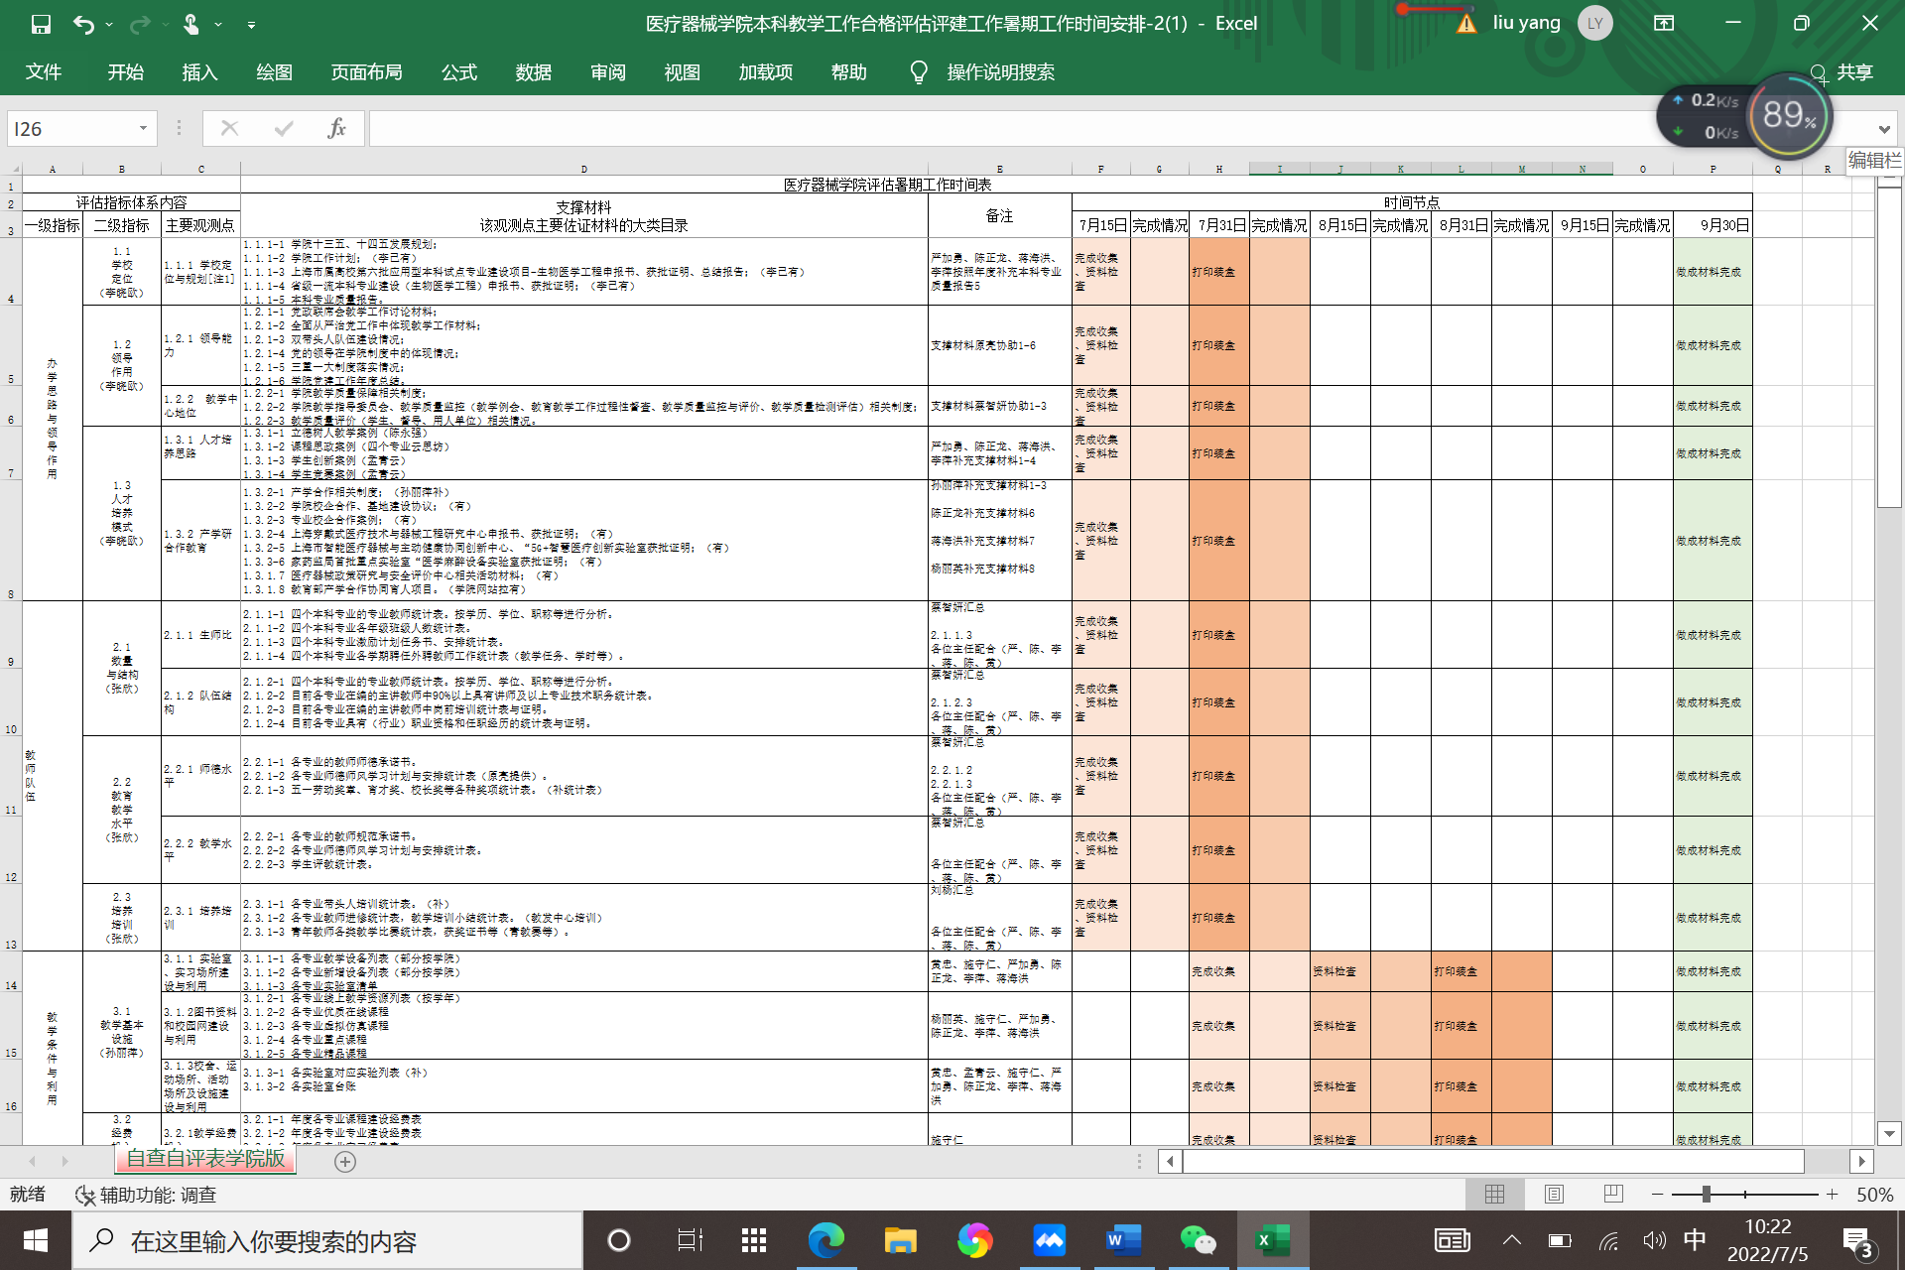
Task: Open the Name Box dropdown arrow
Action: (x=143, y=128)
